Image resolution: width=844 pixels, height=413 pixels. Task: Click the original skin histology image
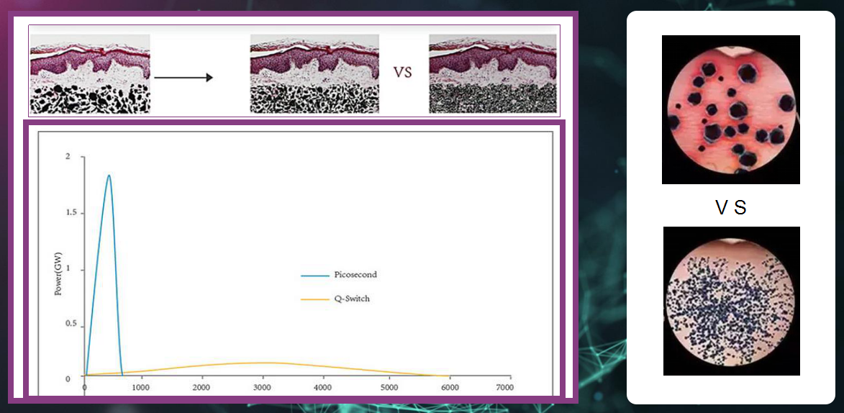[89, 74]
